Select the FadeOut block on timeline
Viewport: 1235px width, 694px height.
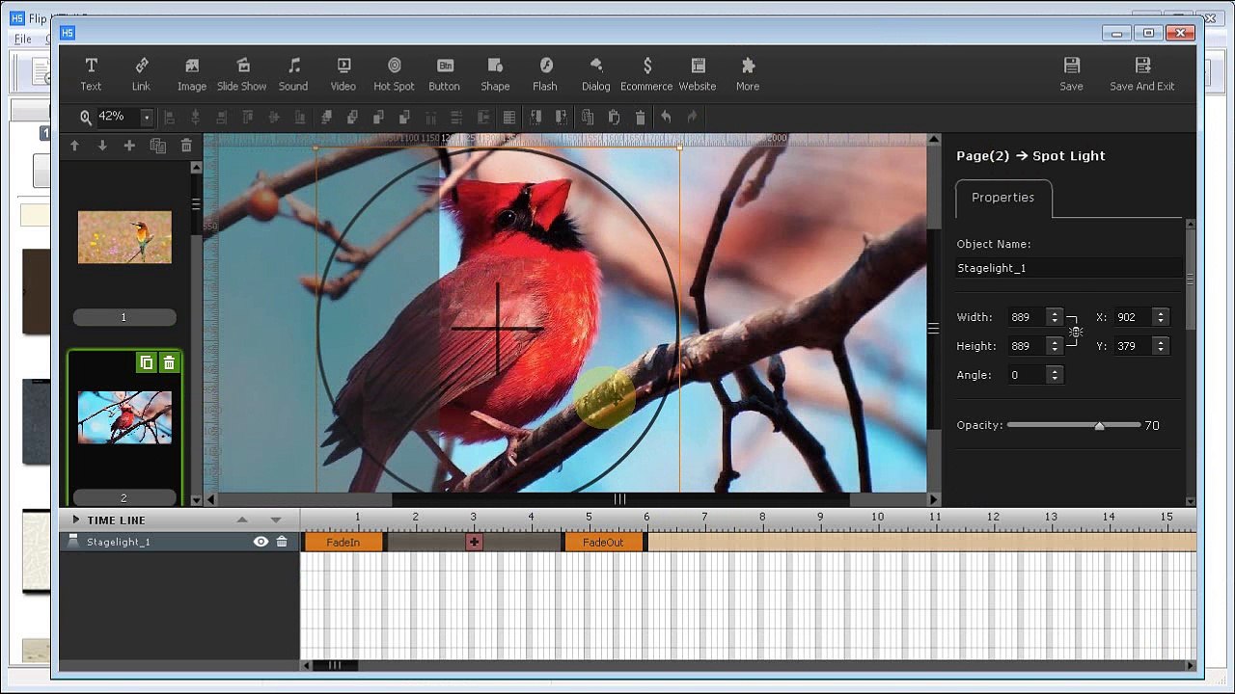point(603,543)
